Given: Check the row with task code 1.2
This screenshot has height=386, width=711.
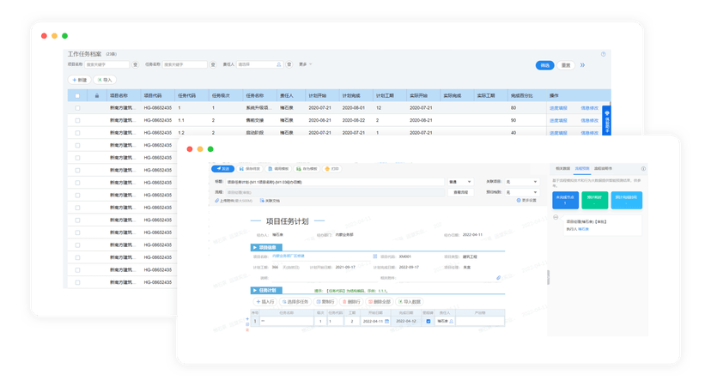Looking at the screenshot, I should (x=77, y=133).
